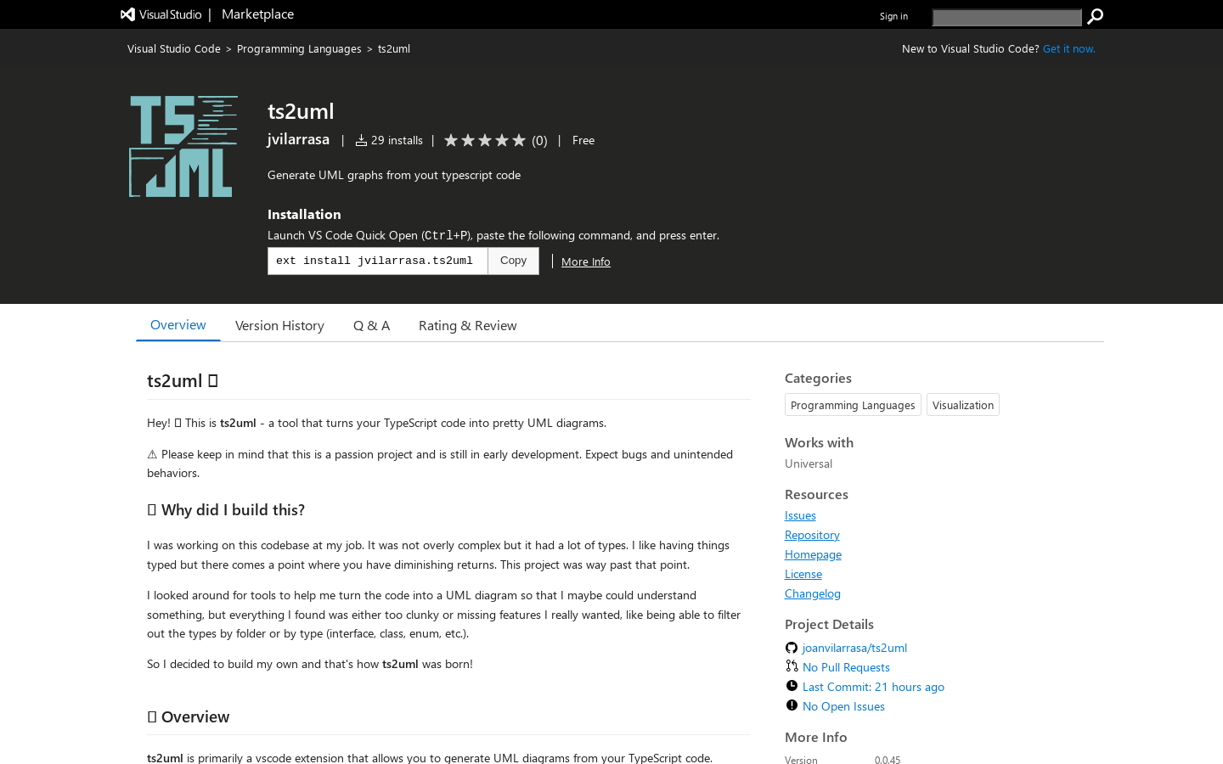Click the GitHub octocat icon
The width and height of the screenshot is (1223, 764).
[792, 648]
